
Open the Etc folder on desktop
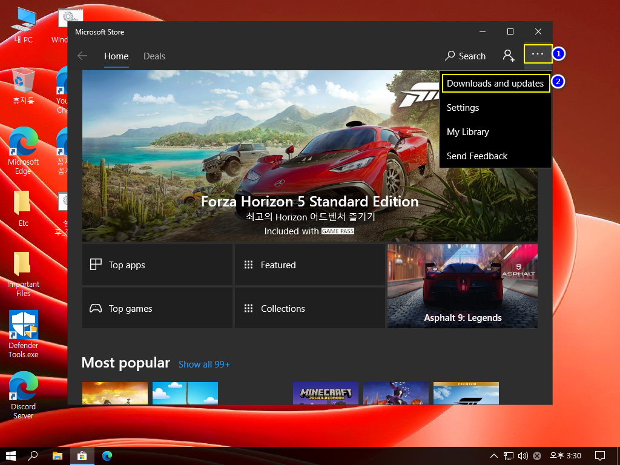(x=24, y=209)
